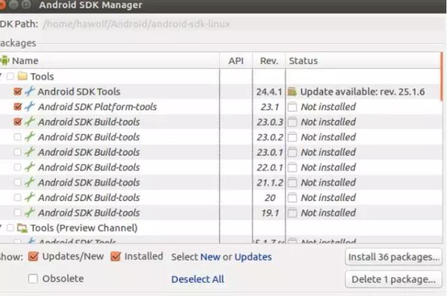This screenshot has height=296, width=447.
Task: Uncheck the Android SDK Tools checkbox
Action: pyautogui.click(x=17, y=91)
